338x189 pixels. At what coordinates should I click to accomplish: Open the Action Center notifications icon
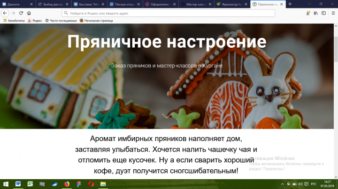[x=306, y=184]
